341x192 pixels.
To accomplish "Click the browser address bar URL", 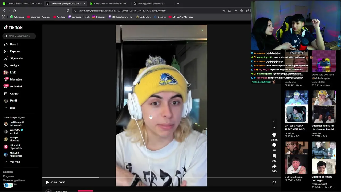I will [122, 11].
